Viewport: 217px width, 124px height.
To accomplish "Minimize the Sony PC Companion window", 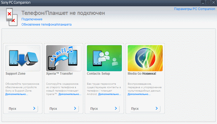I will [x=203, y=2].
